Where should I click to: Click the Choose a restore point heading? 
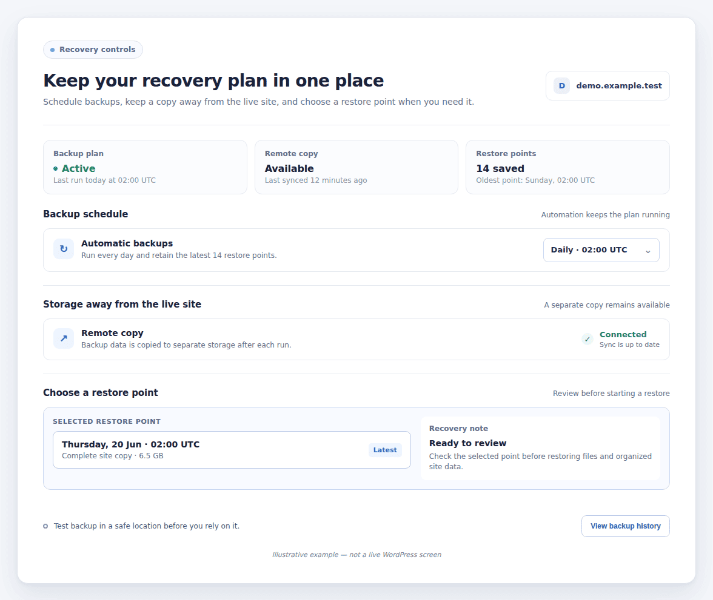(x=101, y=392)
